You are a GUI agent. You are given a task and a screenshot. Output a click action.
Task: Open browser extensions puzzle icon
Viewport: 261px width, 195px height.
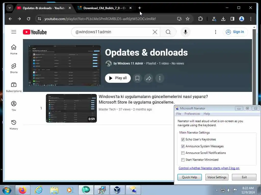[200, 19]
